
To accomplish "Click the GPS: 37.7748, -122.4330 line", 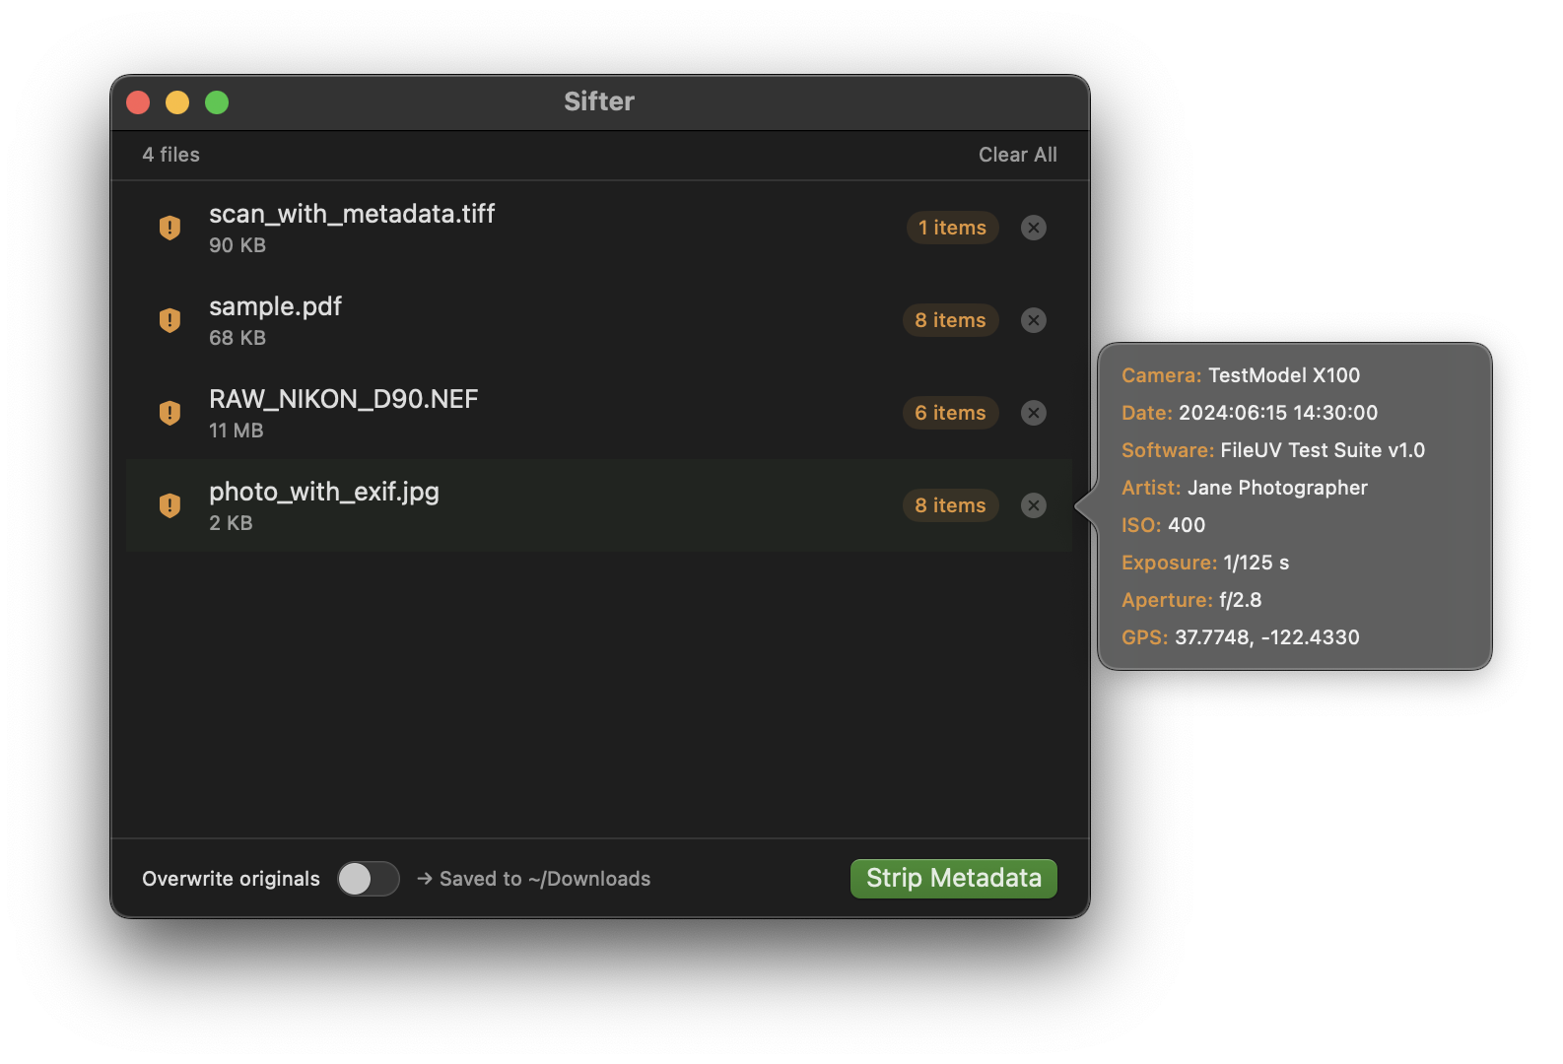I will coord(1241,637).
